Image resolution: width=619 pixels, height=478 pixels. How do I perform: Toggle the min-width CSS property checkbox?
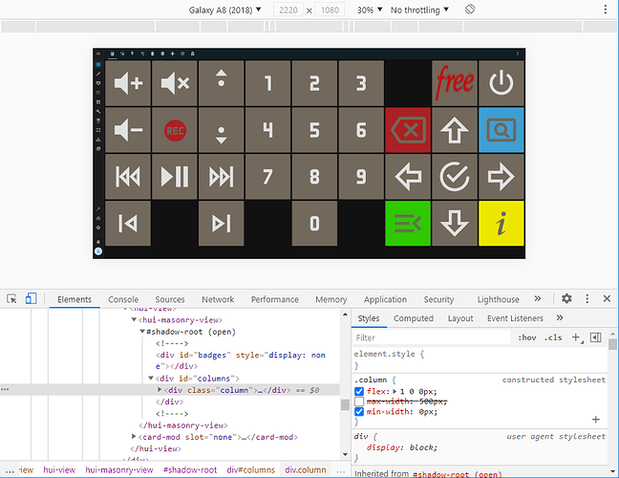point(359,412)
